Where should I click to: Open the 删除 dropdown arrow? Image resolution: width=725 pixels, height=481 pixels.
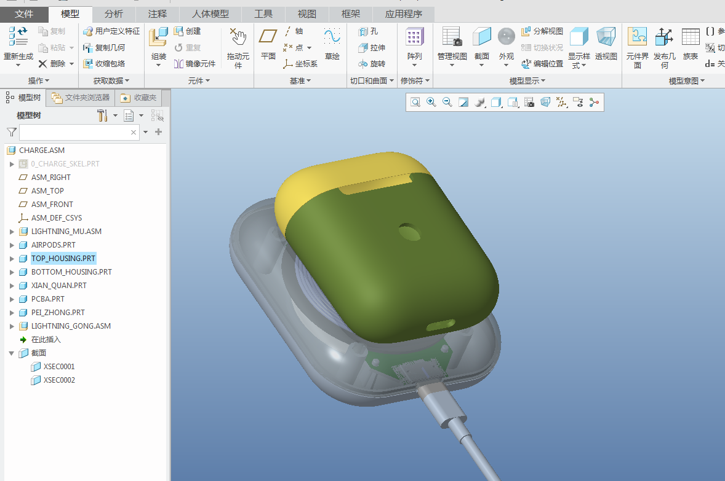(x=71, y=64)
